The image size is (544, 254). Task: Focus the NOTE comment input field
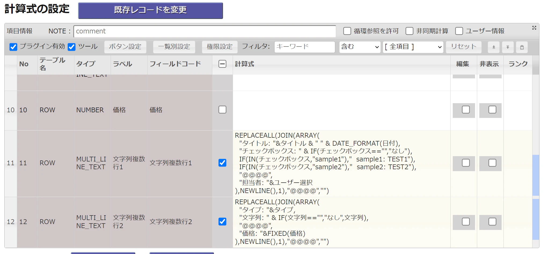tap(205, 31)
